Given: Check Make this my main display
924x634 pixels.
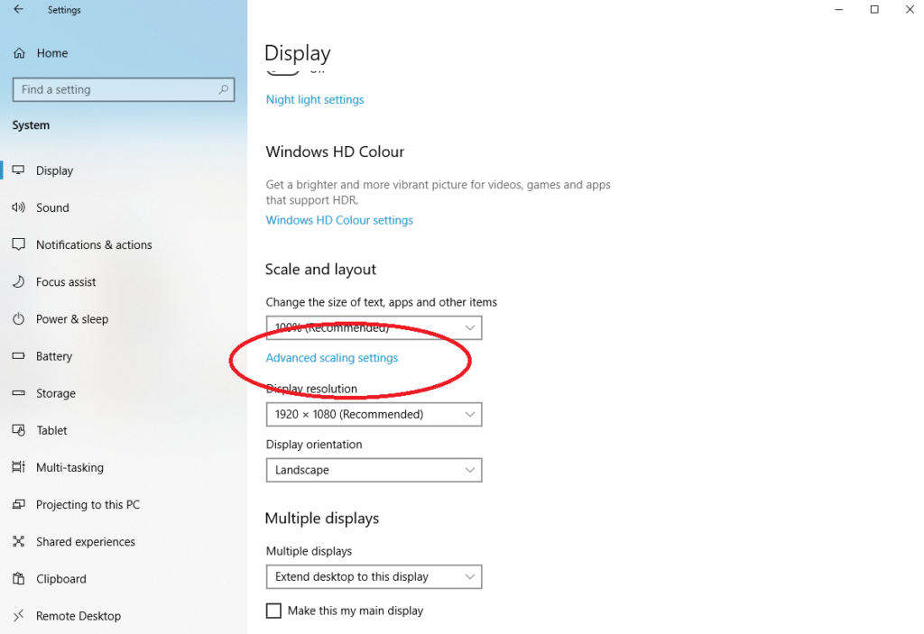Looking at the screenshot, I should click(x=273, y=611).
